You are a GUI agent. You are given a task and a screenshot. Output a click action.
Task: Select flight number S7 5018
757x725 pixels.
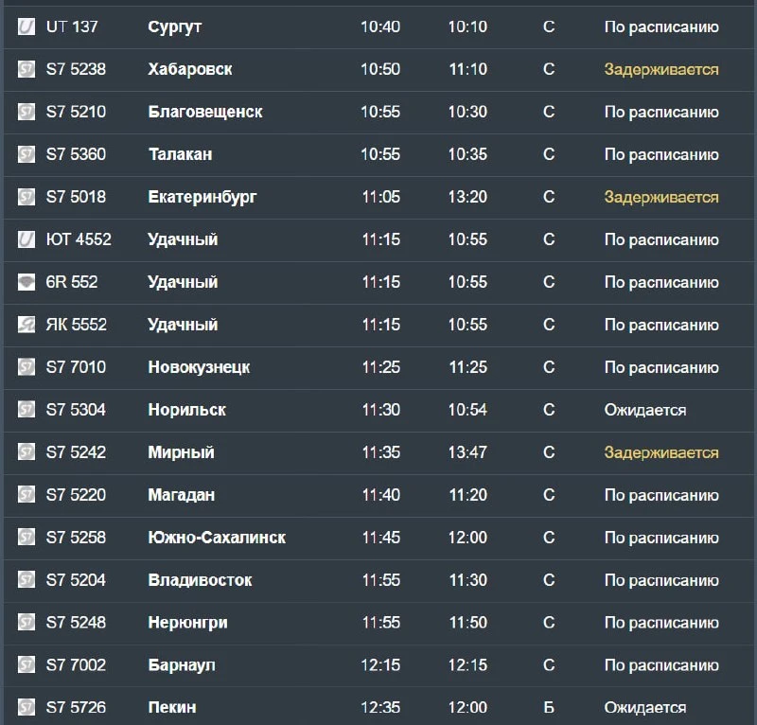[x=76, y=197]
